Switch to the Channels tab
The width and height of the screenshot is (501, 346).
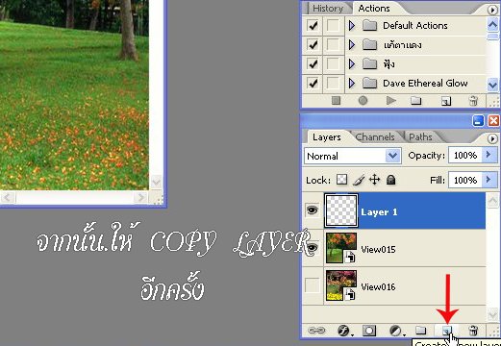[375, 137]
